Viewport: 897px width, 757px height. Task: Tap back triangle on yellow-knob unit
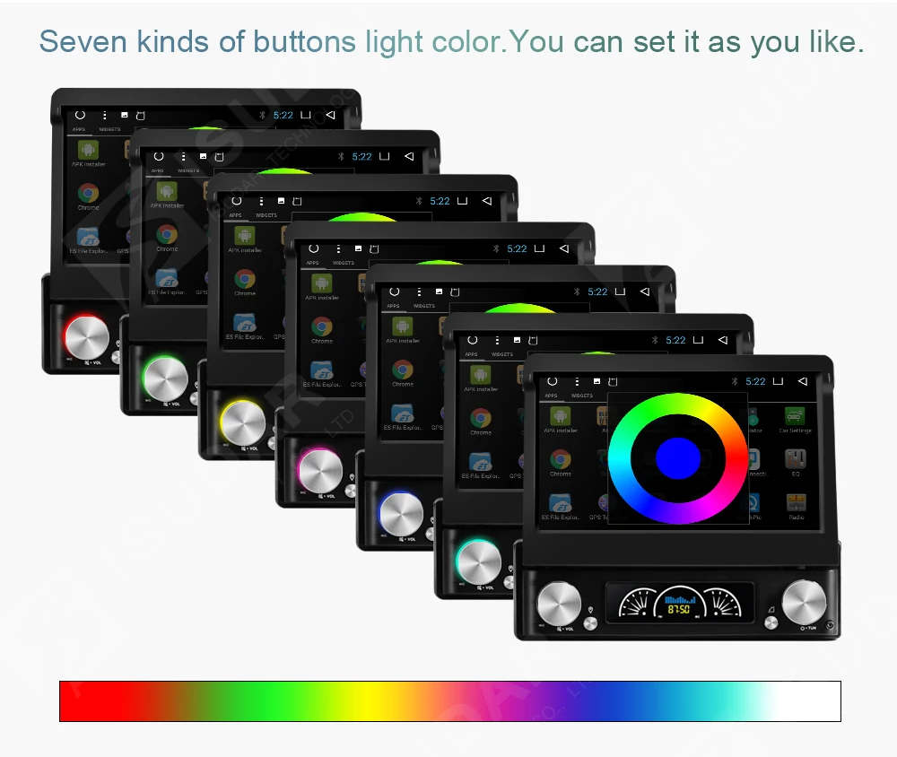pyautogui.click(x=487, y=201)
